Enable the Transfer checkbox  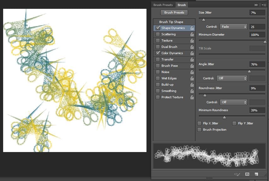tap(158, 59)
